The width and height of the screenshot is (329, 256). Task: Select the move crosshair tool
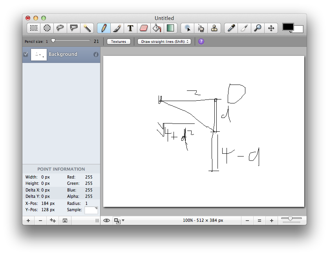(x=271, y=28)
